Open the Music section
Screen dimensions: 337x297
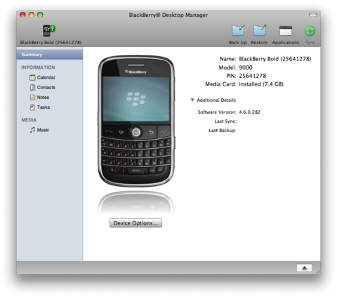pos(43,130)
